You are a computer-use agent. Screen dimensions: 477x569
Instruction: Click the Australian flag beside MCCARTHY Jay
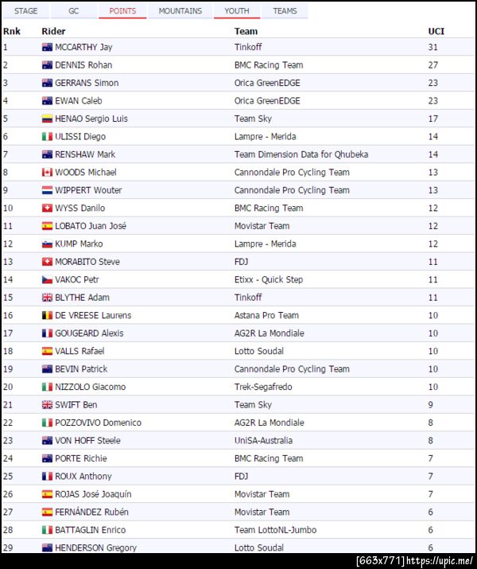[47, 47]
